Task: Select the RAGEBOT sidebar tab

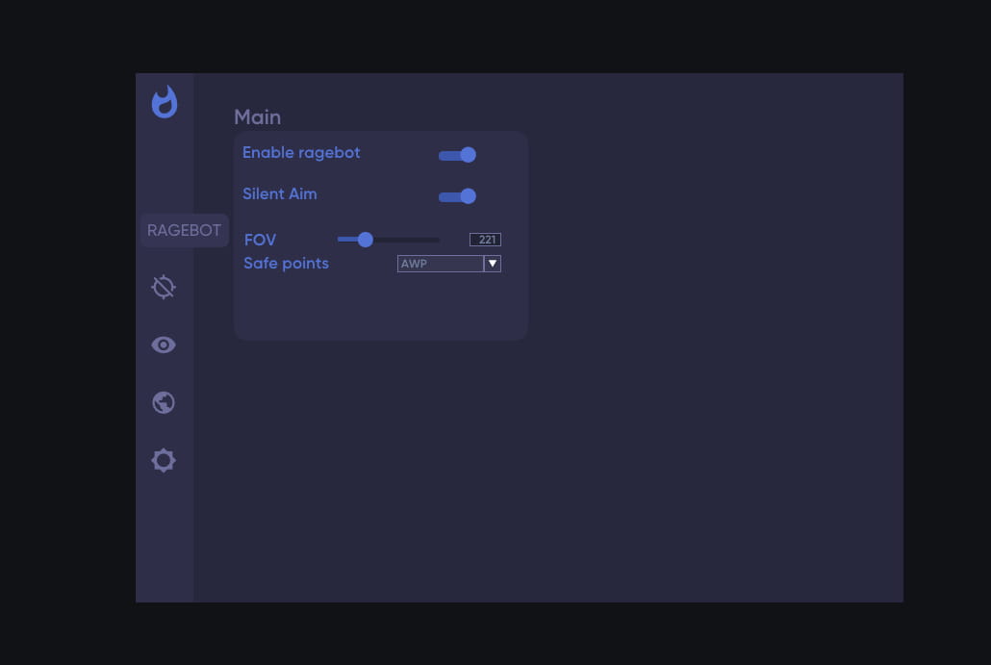Action: click(x=184, y=231)
